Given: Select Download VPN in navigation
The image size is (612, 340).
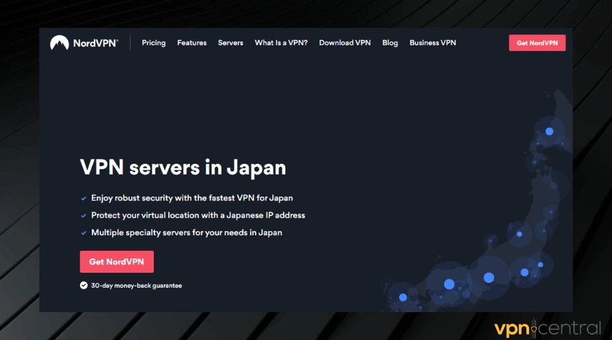Looking at the screenshot, I should [x=345, y=43].
